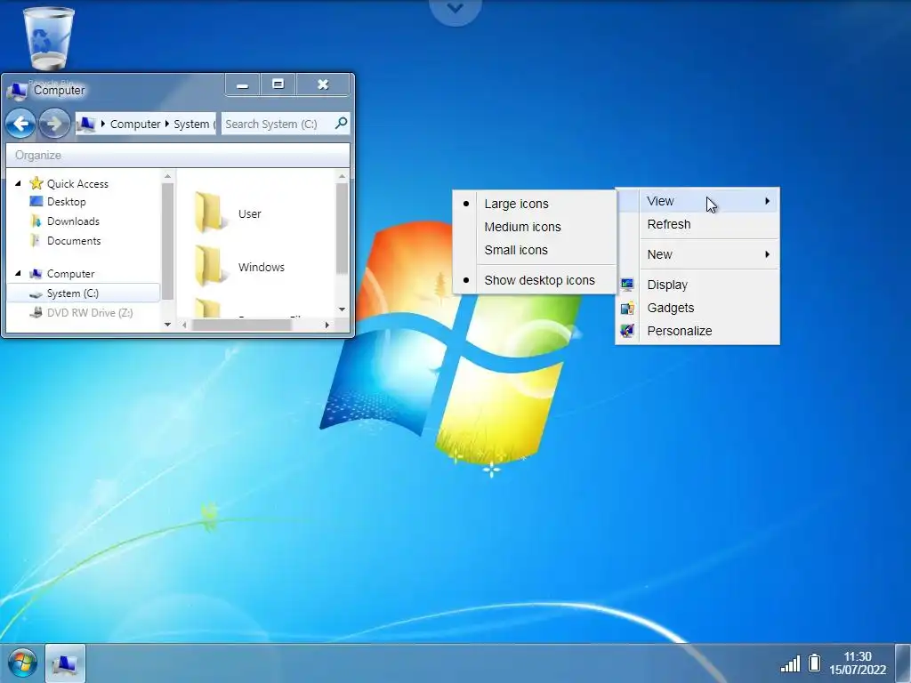This screenshot has width=911, height=683.
Task: Click file list horizontal scrollbar thumb
Action: point(242,325)
